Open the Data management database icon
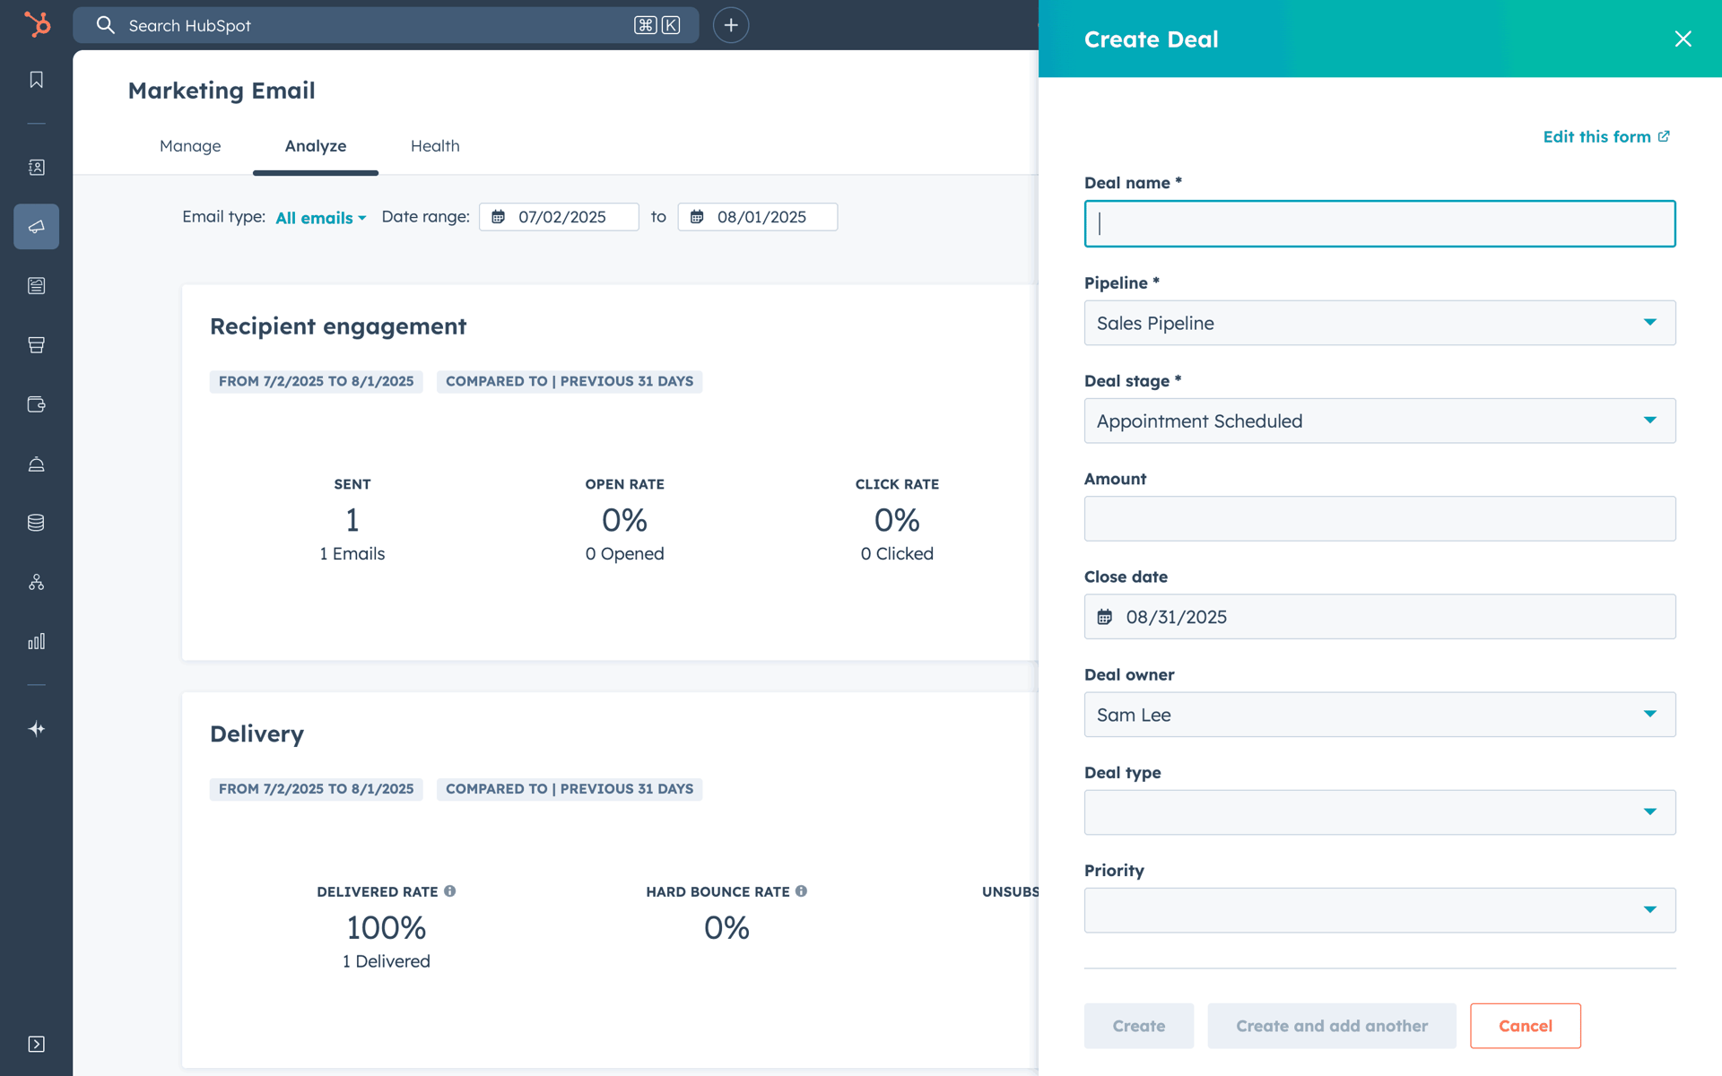The width and height of the screenshot is (1722, 1076). (x=36, y=523)
